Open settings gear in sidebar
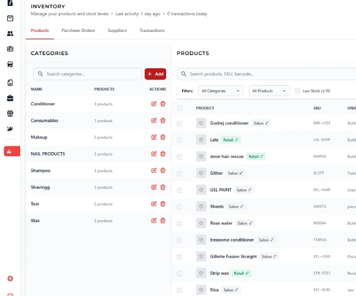Screen dimensions: 356x296 point(10,278)
